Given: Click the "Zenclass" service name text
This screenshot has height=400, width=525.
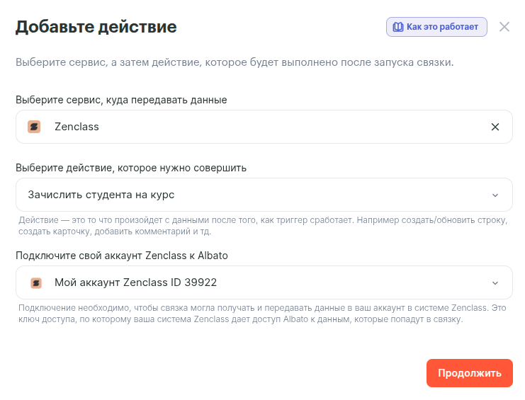Looking at the screenshot, I should (77, 127).
